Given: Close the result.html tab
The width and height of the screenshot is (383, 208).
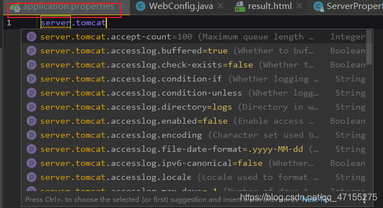Looking at the screenshot, I should pyautogui.click(x=299, y=6).
